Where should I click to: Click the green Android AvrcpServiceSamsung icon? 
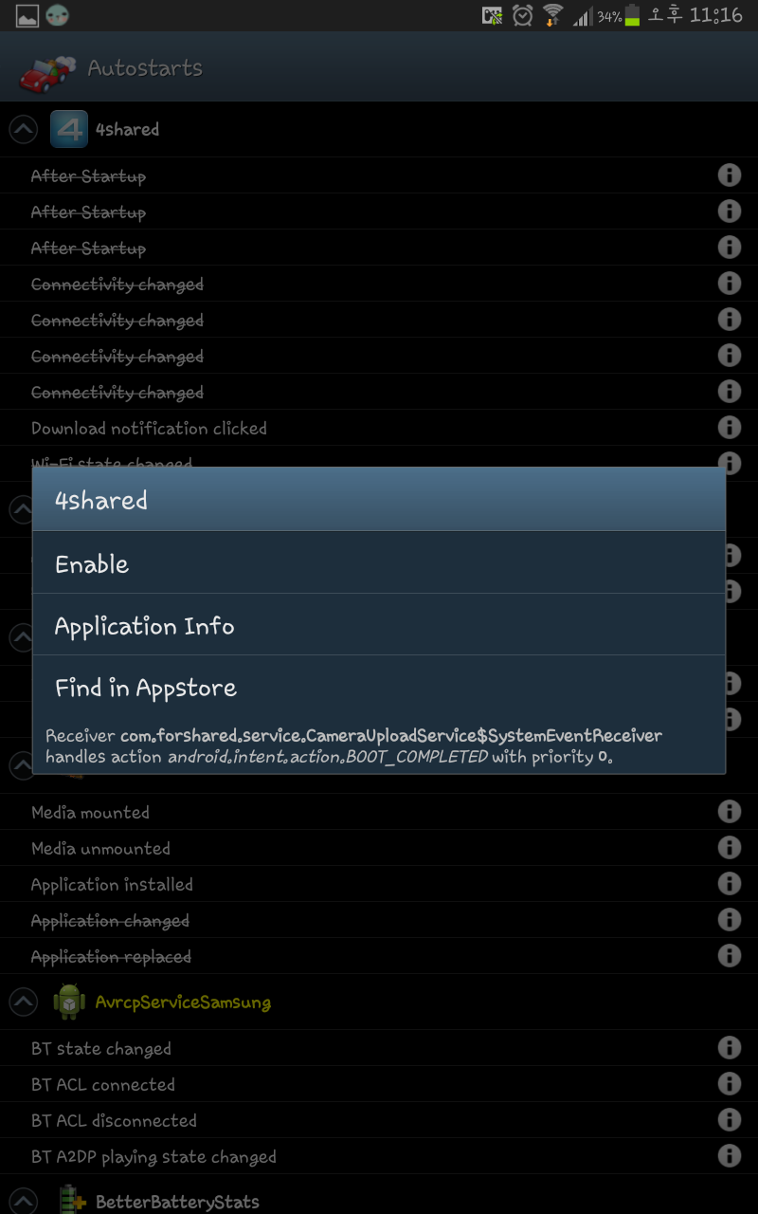(x=69, y=1002)
